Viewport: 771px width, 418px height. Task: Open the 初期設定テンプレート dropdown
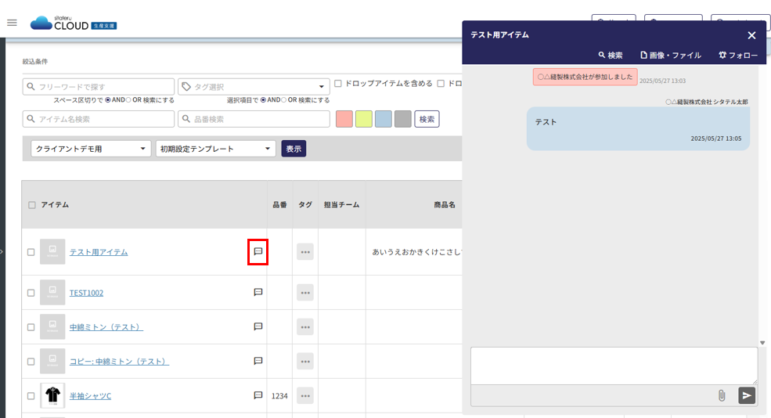(216, 149)
